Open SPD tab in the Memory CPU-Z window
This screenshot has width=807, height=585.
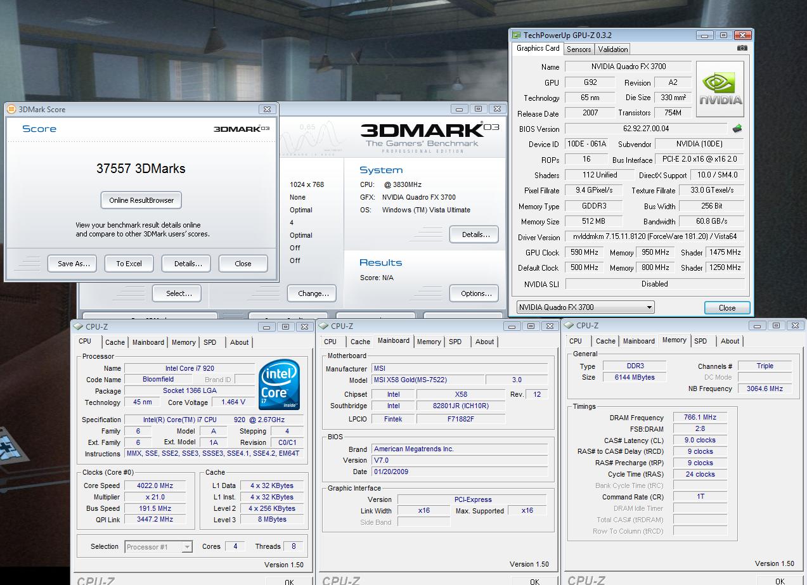(x=700, y=341)
